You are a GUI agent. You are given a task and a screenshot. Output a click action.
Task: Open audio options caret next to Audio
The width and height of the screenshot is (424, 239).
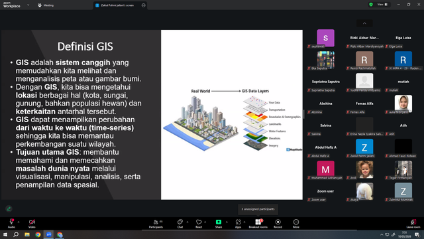tap(19, 222)
